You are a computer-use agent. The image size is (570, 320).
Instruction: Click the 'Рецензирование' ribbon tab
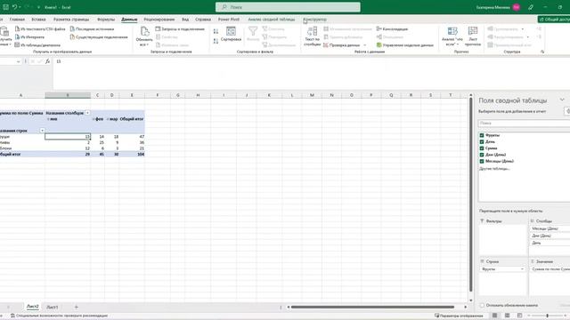point(159,20)
